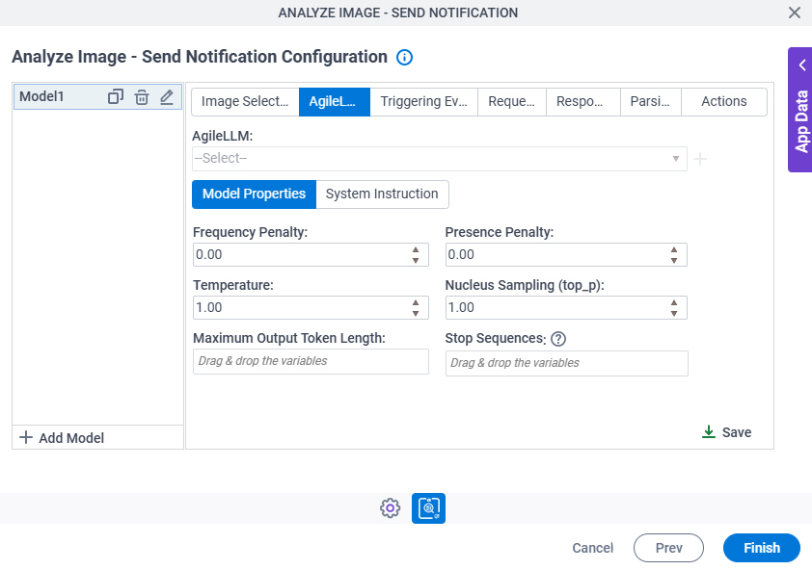Focus the Stop Sequences field
The height and width of the screenshot is (570, 812).
click(566, 363)
